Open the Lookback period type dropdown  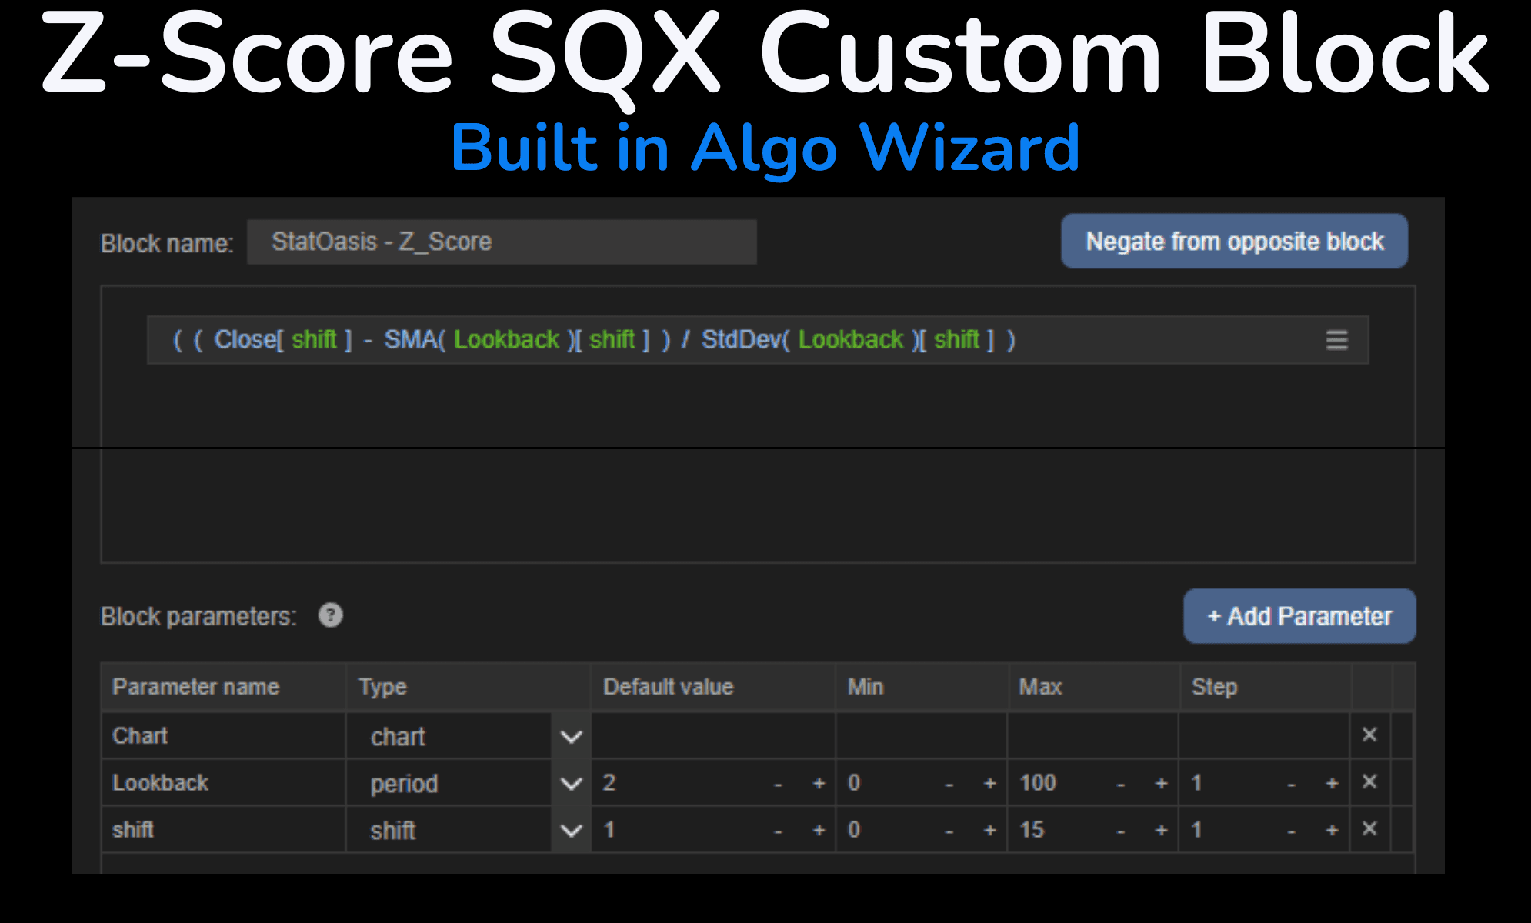click(x=571, y=783)
